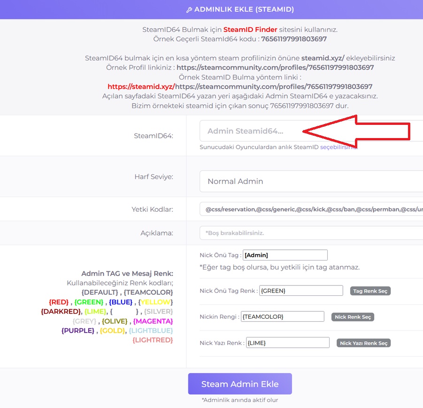The image size is (423, 408).
Task: Click the Yetki Kodlar permissions field
Action: (310, 209)
